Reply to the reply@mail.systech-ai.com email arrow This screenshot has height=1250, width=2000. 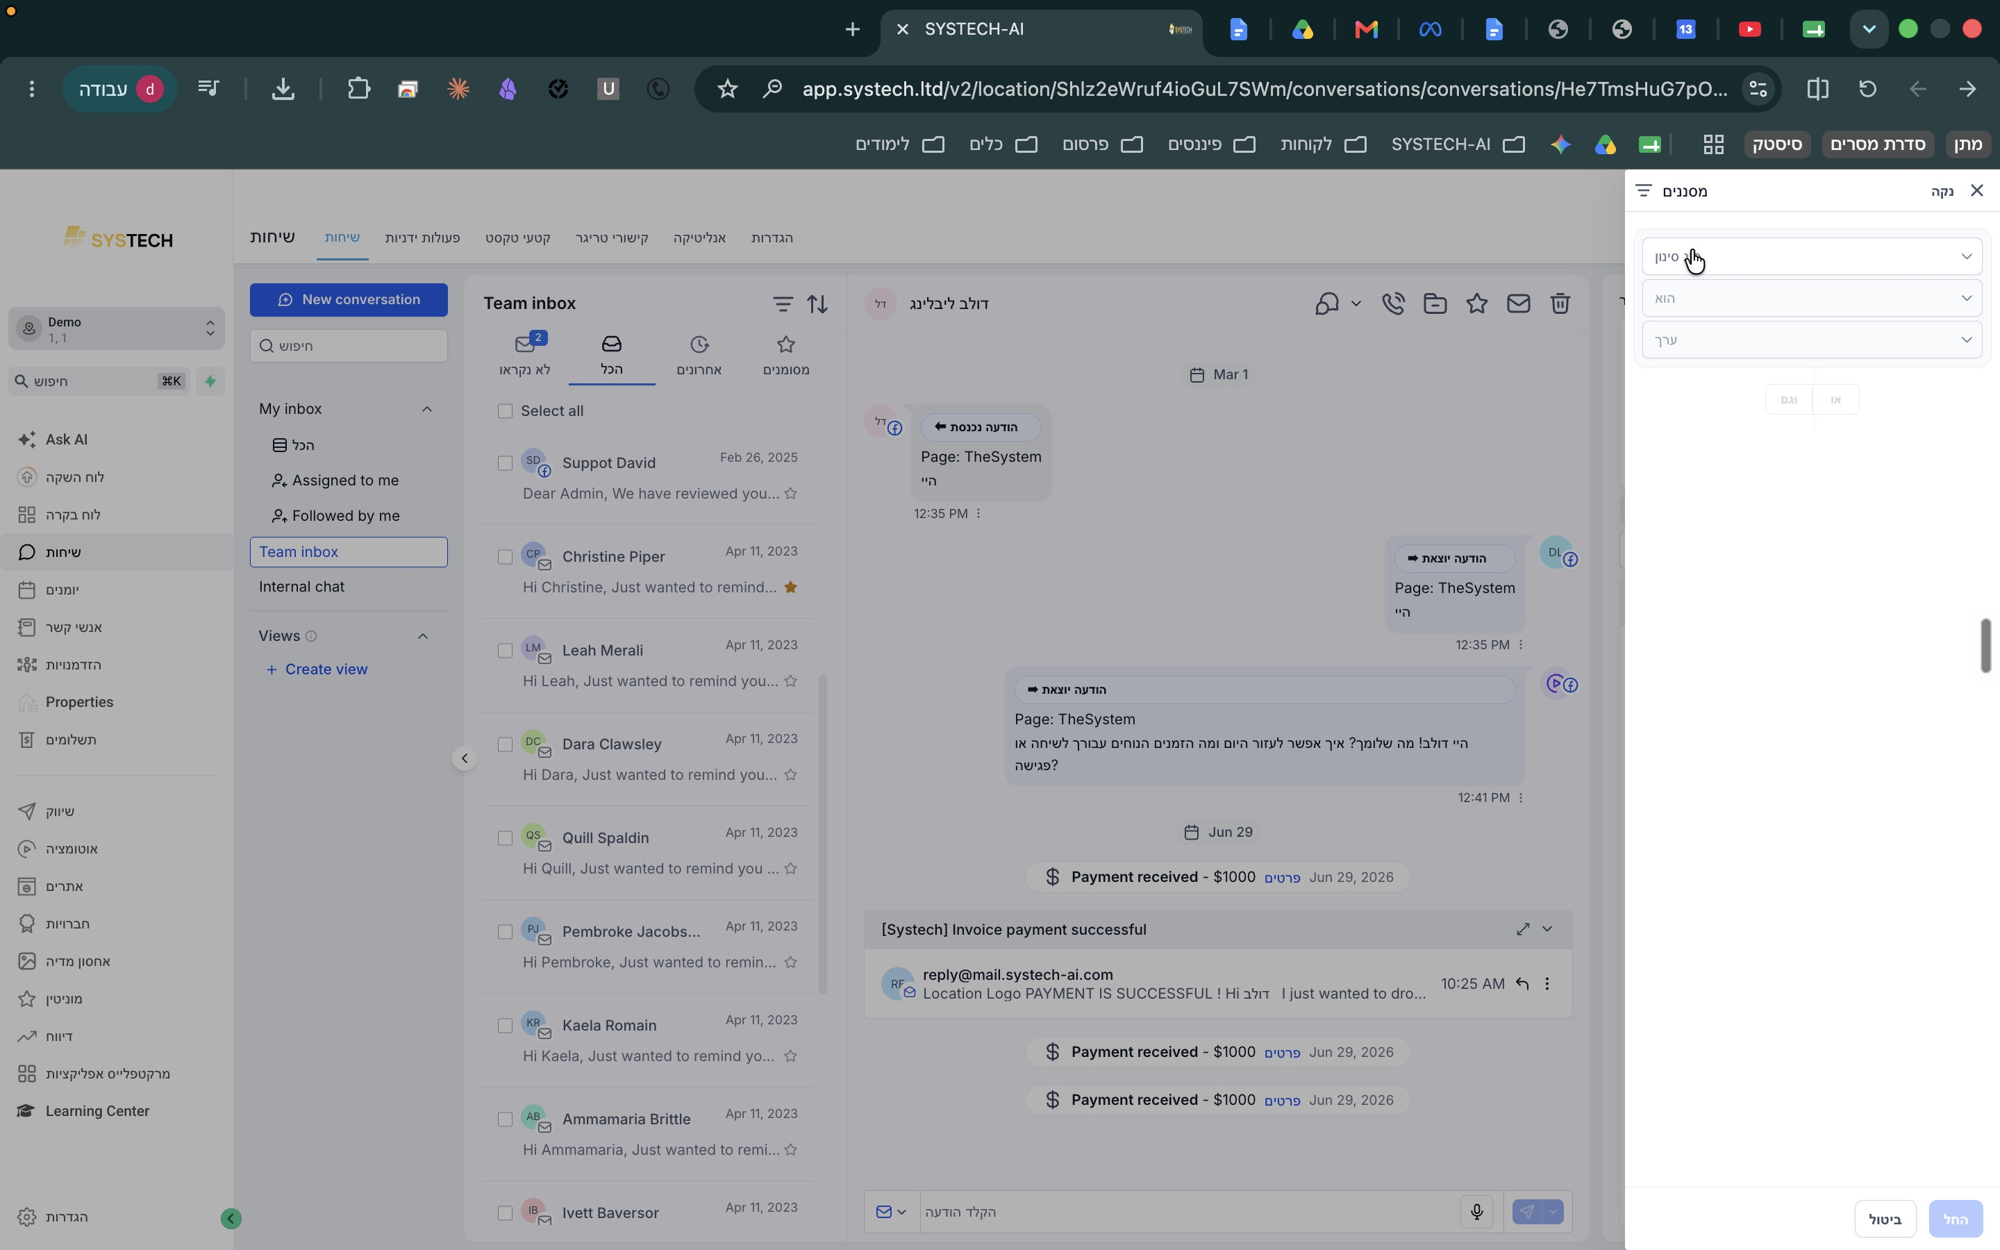click(x=1522, y=984)
